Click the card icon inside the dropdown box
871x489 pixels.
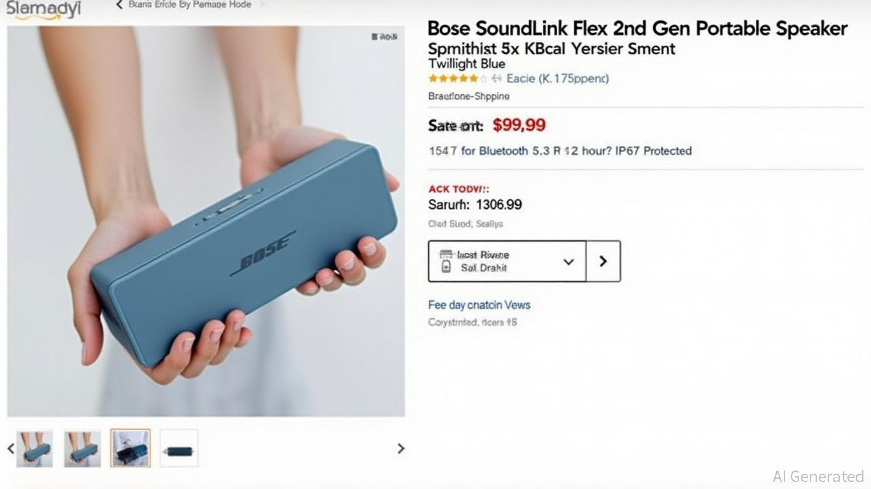coord(446,267)
